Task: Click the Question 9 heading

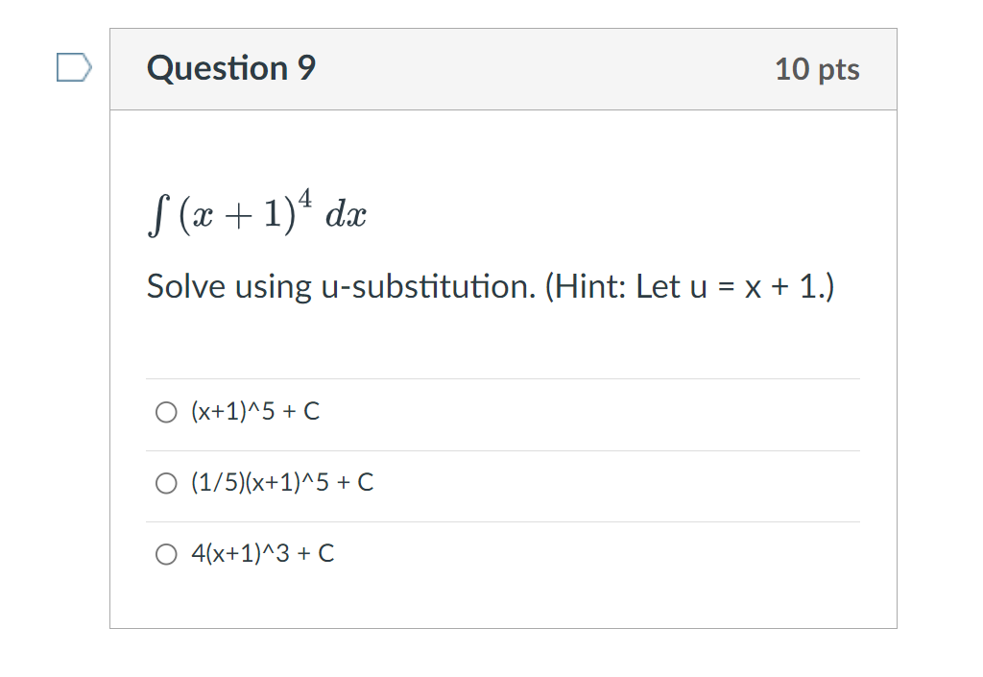Action: pos(230,68)
